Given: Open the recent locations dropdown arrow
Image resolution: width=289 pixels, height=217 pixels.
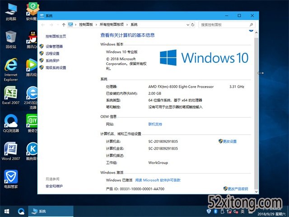Looking at the screenshot, I should pyautogui.click(x=58, y=25).
